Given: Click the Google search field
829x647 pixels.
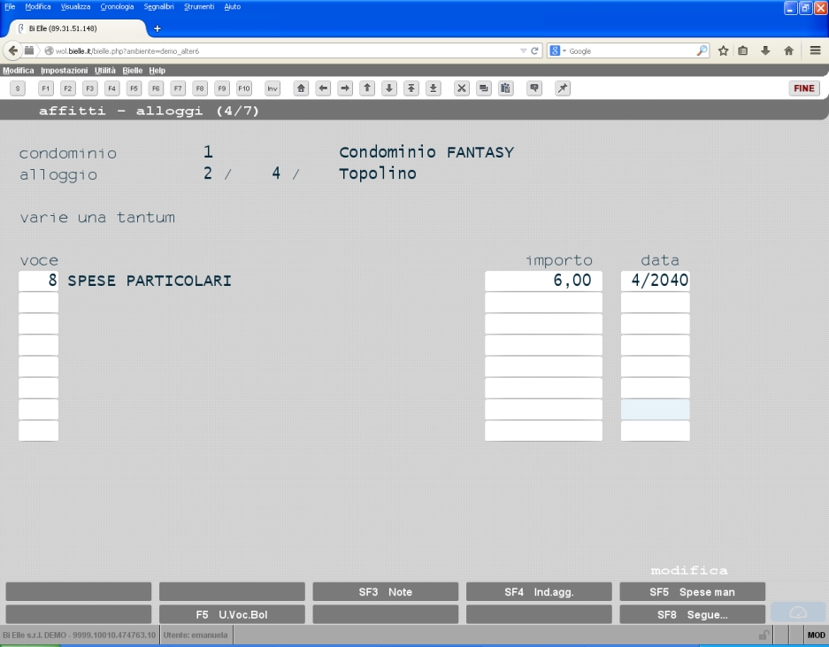Looking at the screenshot, I should click(x=632, y=50).
